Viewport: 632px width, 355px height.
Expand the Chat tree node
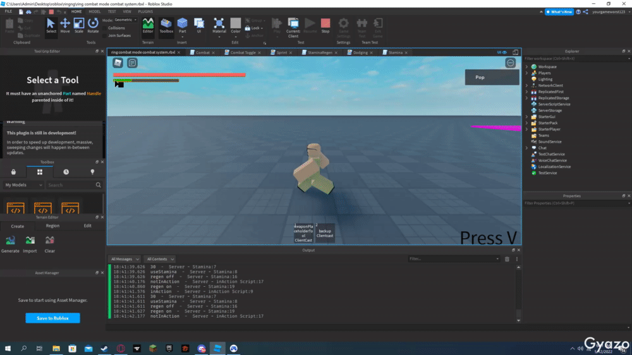pyautogui.click(x=527, y=148)
